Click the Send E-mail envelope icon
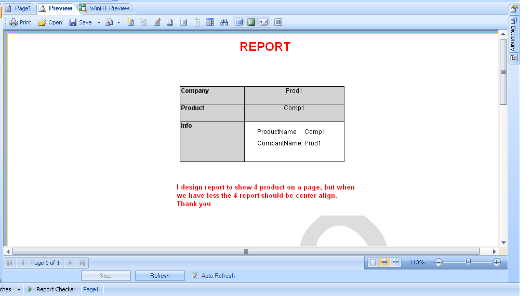This screenshot has width=532, height=296. click(x=109, y=23)
